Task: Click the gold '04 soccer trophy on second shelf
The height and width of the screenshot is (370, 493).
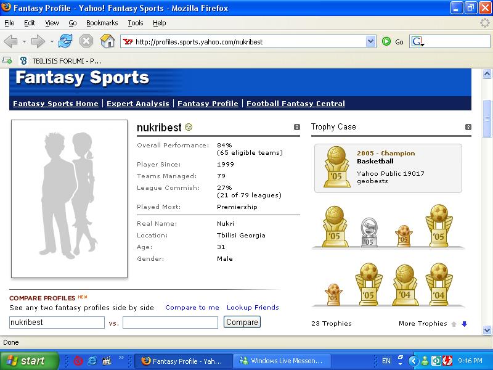Action: tap(439, 284)
